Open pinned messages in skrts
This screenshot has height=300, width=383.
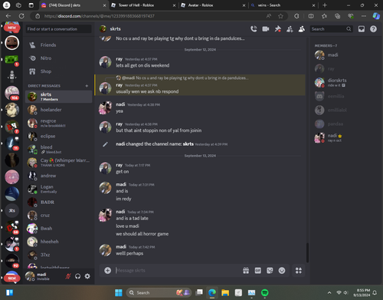point(278,29)
